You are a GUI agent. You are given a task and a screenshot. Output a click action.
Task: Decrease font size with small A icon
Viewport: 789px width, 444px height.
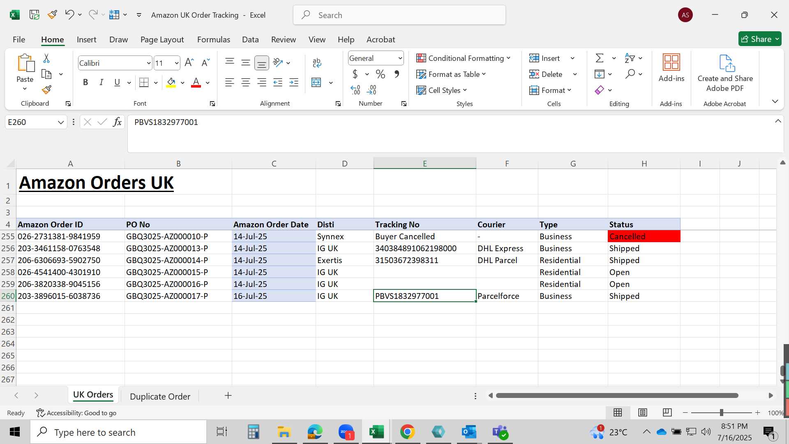tap(205, 62)
